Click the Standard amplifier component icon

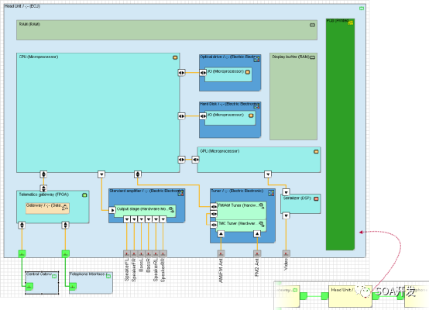pos(180,193)
